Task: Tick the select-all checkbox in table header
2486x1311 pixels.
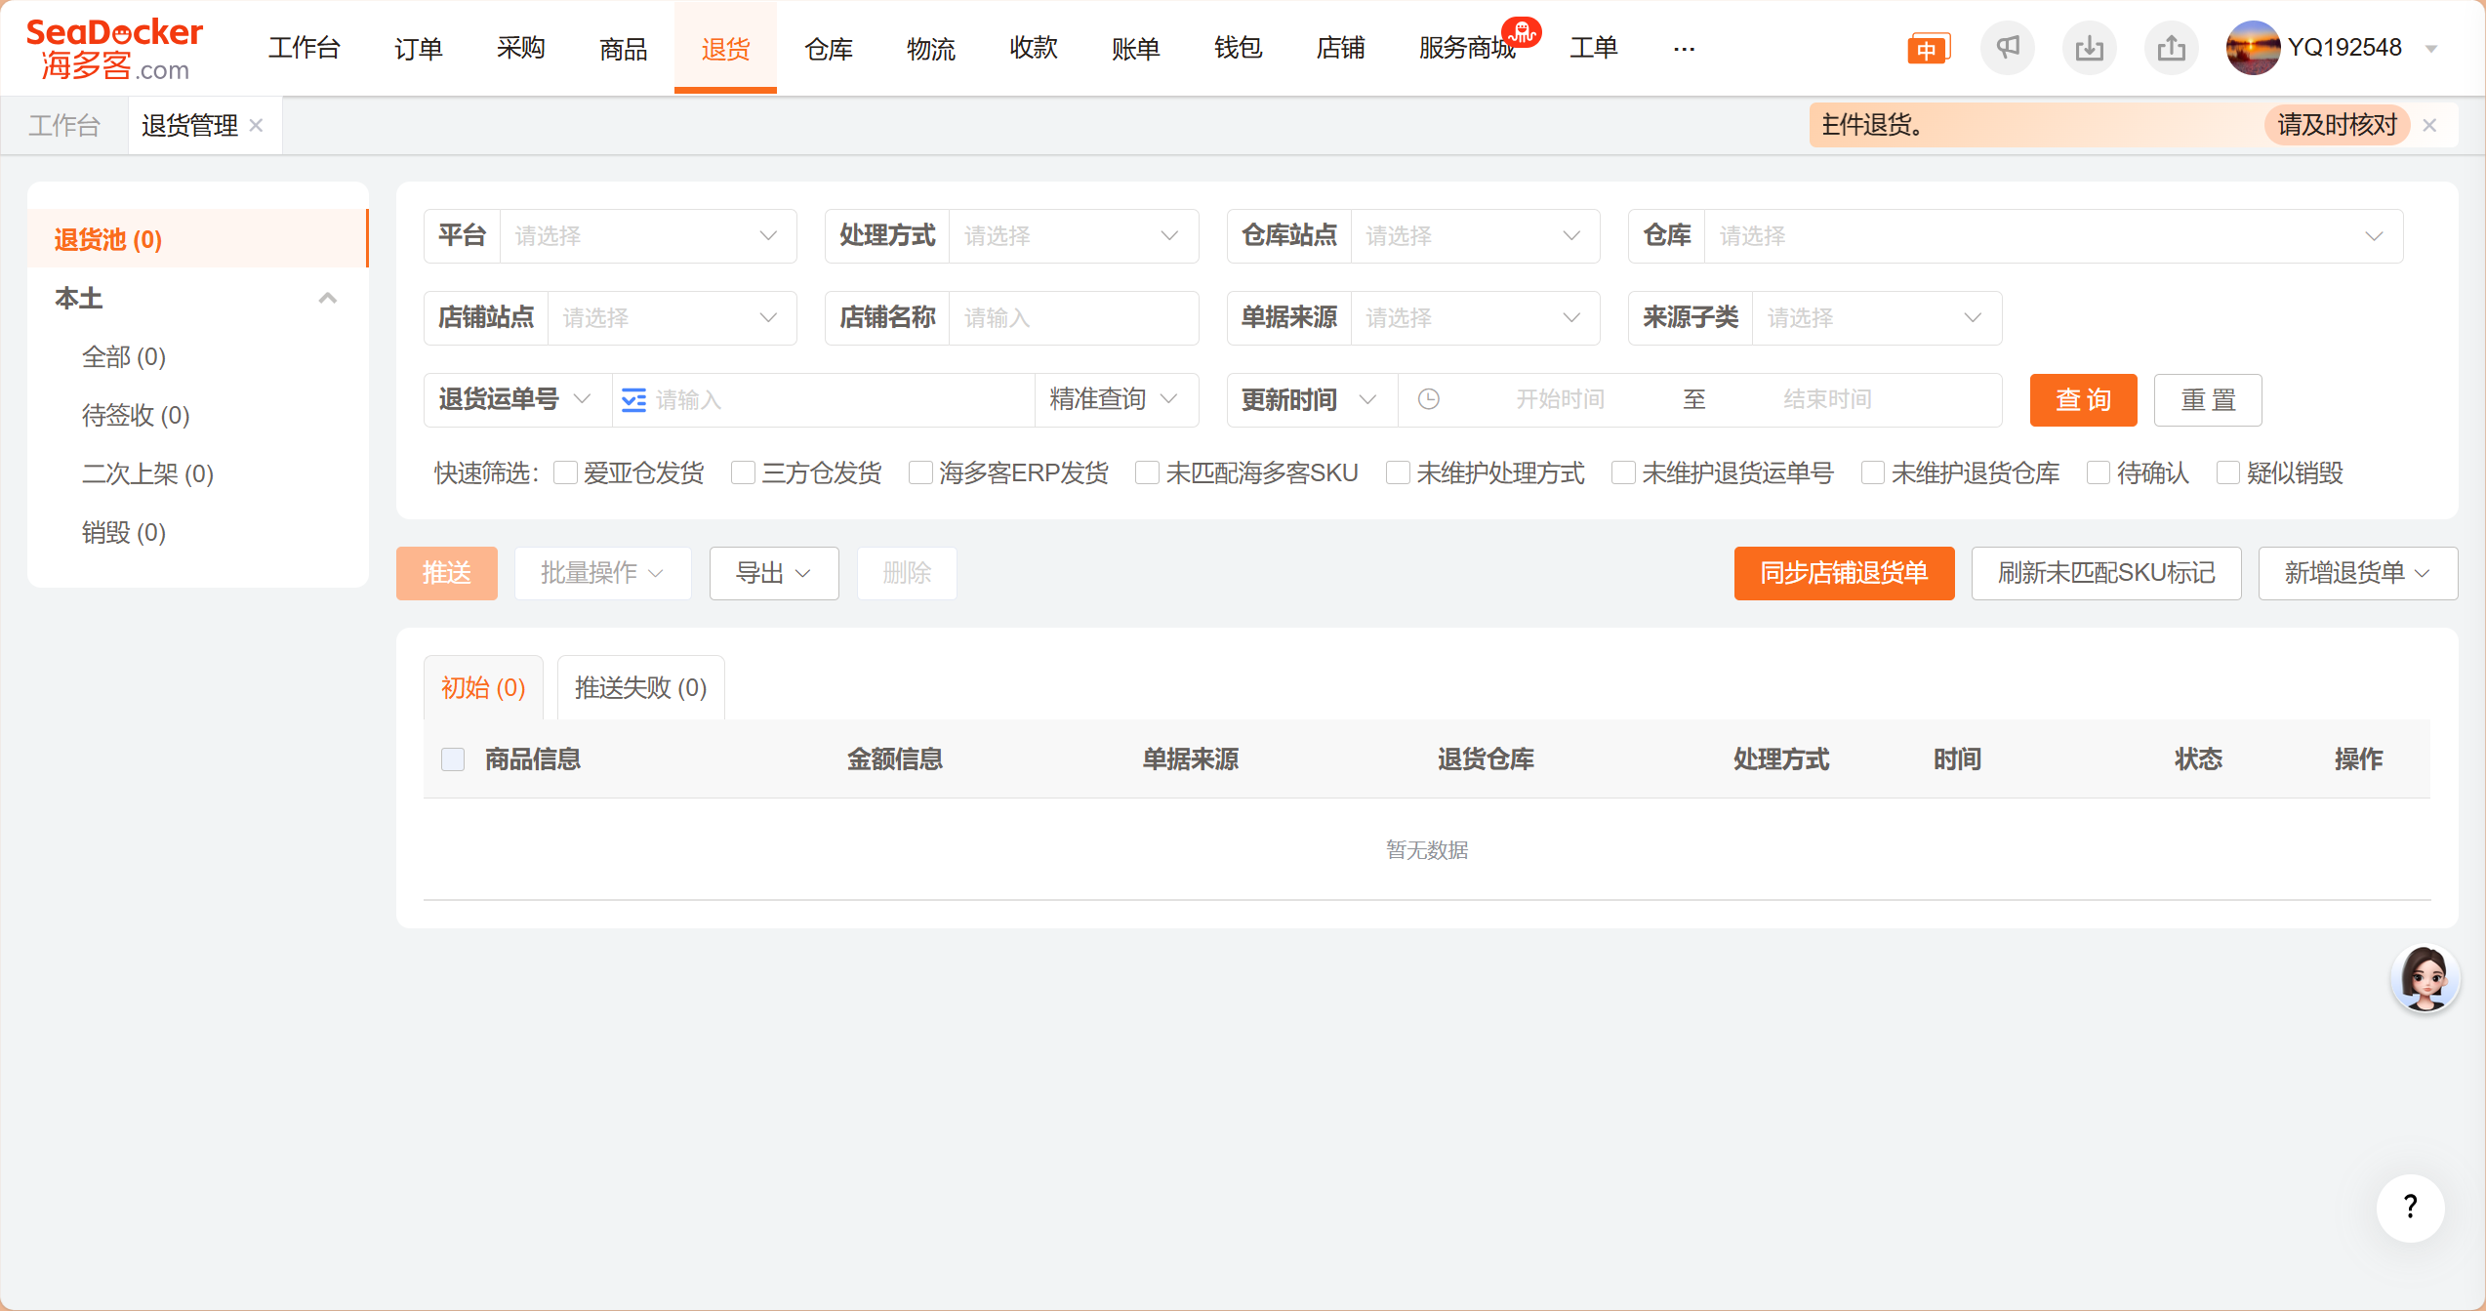Action: (x=453, y=759)
